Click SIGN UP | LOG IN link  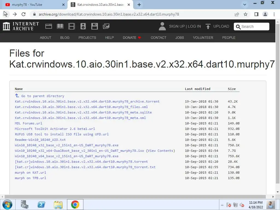[185, 26]
